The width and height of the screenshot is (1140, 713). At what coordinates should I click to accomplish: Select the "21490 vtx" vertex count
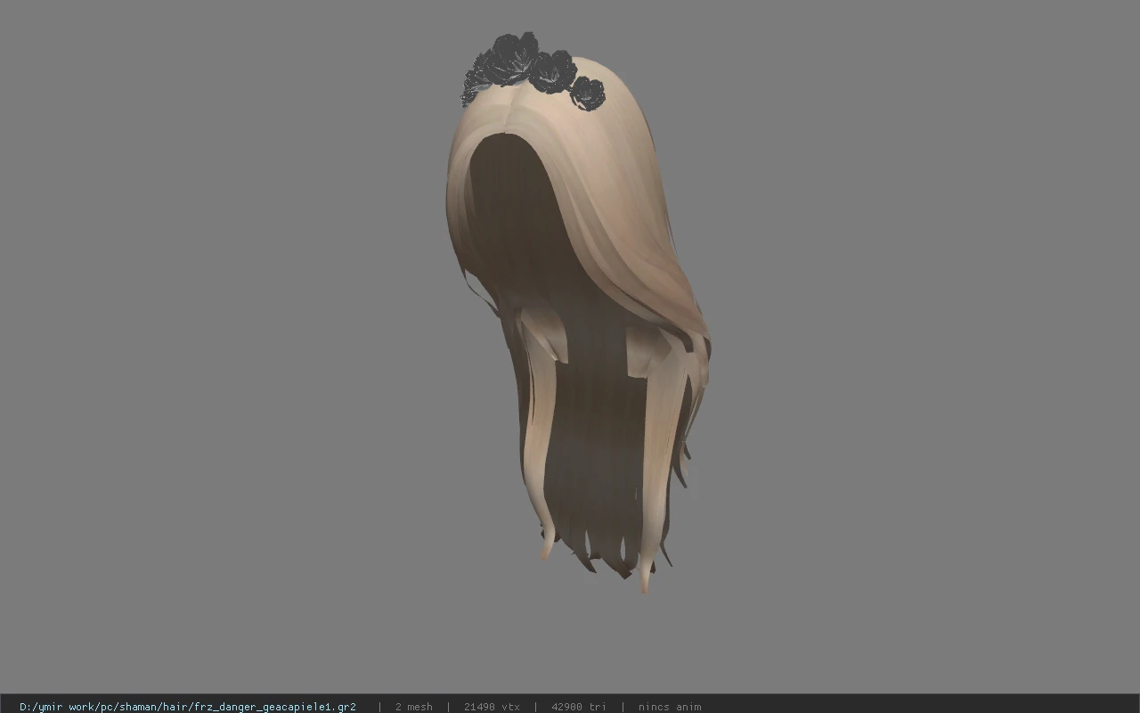pos(492,707)
